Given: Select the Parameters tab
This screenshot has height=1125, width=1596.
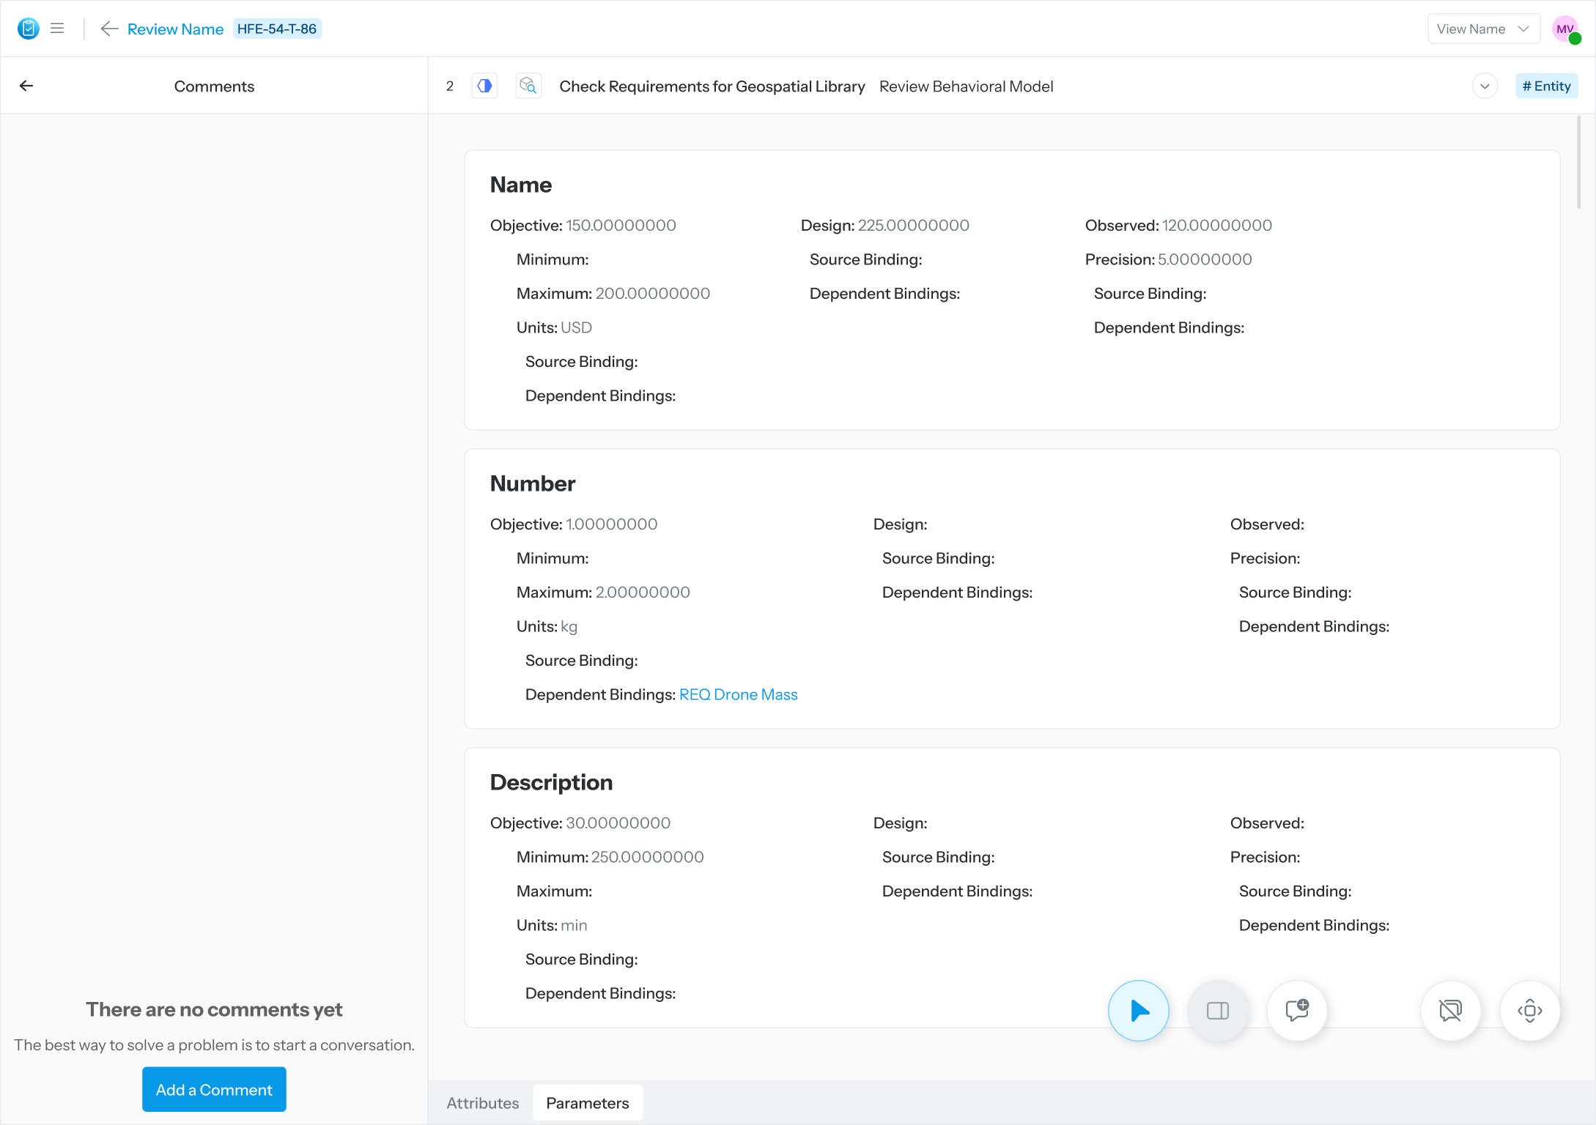Looking at the screenshot, I should click(587, 1103).
